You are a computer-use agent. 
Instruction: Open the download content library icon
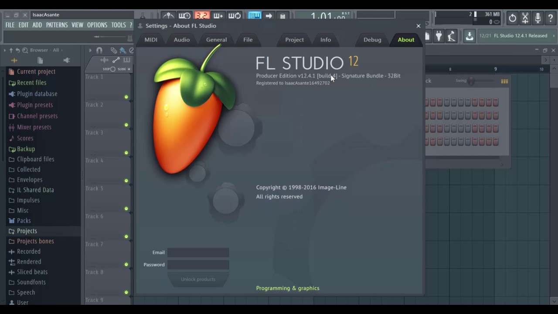469,36
